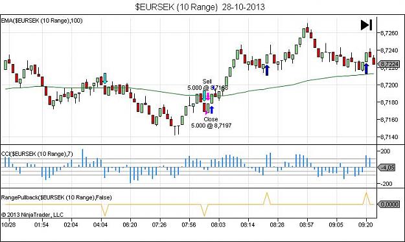Click the 08:28 time axis label

point(277,225)
